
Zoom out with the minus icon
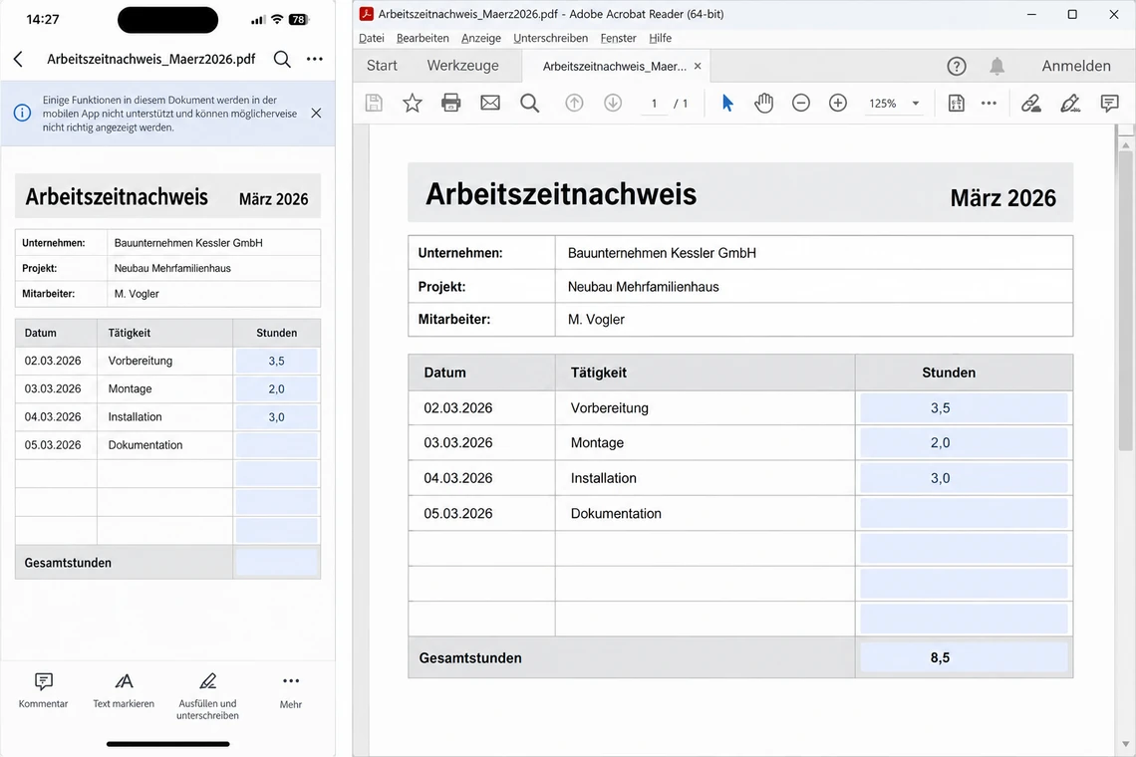coord(800,103)
